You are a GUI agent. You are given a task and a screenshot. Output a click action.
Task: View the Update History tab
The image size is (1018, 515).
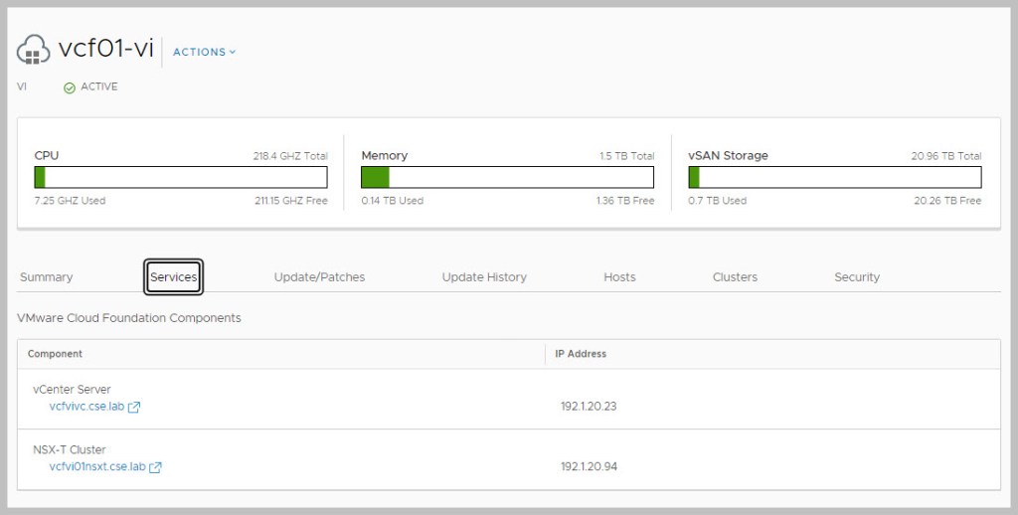pyautogui.click(x=484, y=277)
